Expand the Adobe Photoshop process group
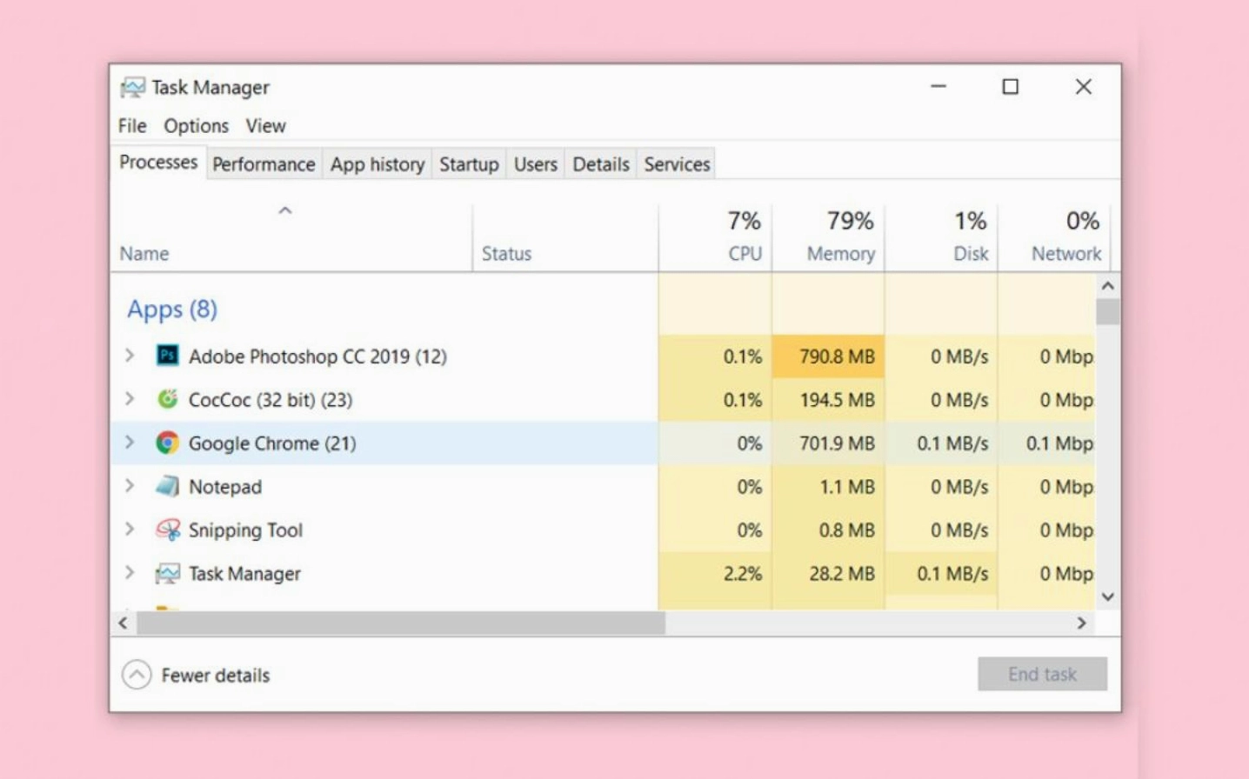1249x779 pixels. tap(130, 355)
